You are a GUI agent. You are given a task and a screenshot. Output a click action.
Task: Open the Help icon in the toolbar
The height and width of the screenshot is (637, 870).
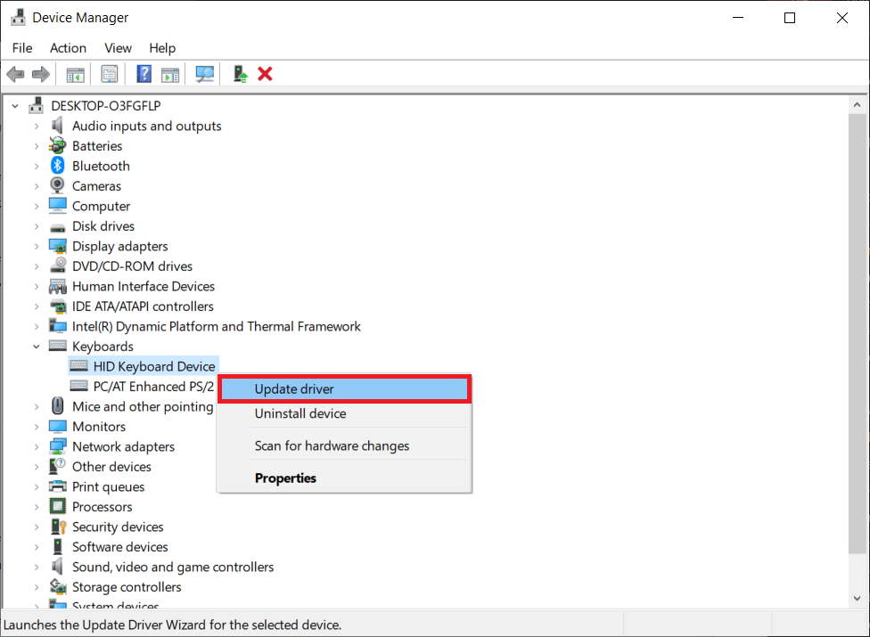point(144,73)
